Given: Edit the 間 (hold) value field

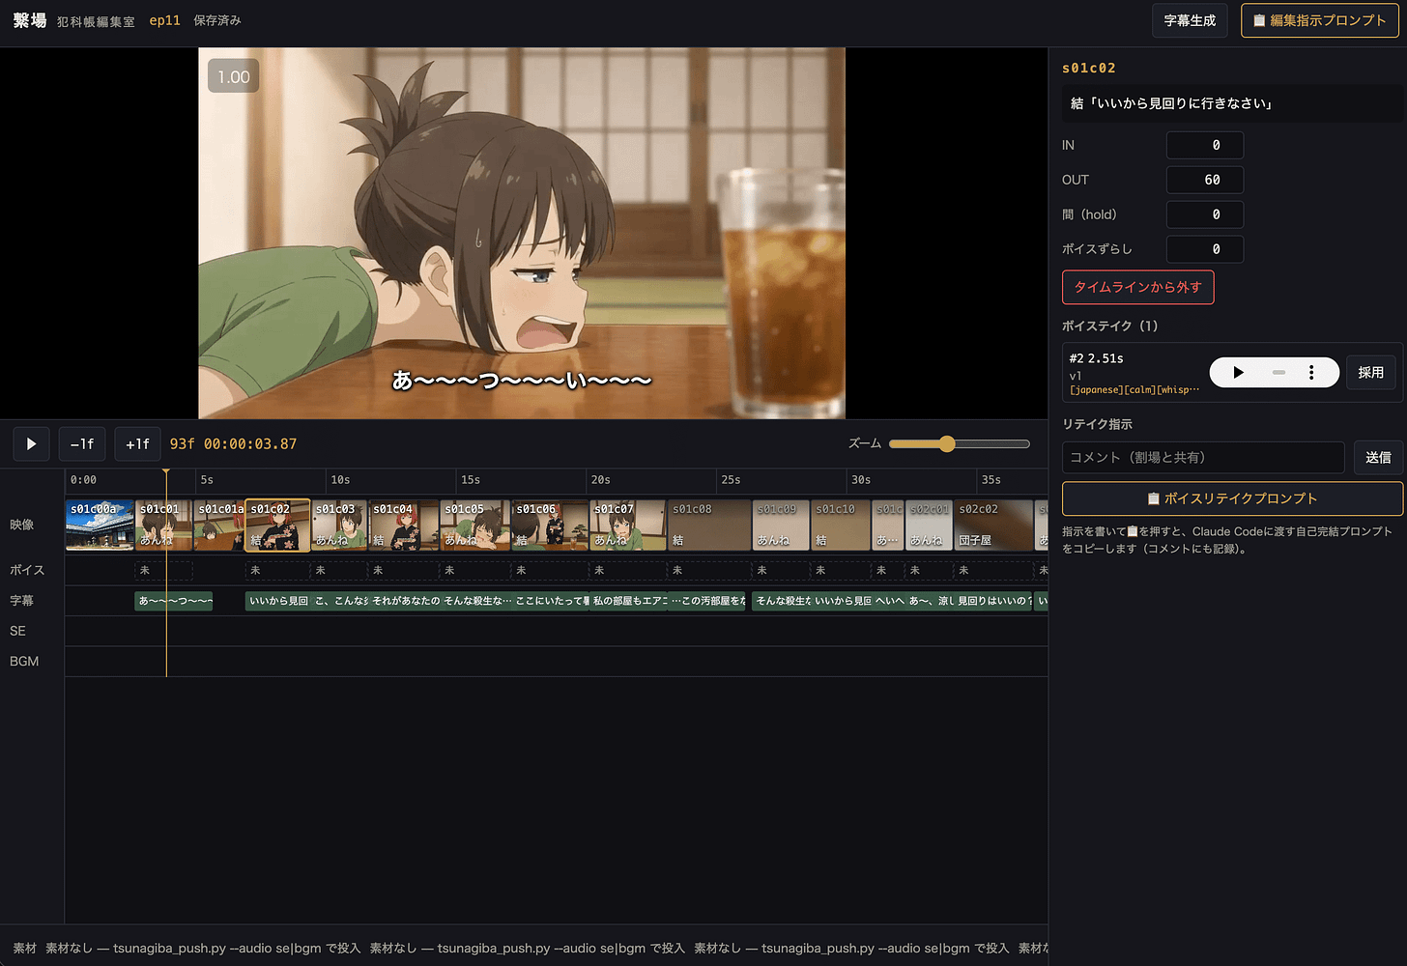Looking at the screenshot, I should [1205, 214].
